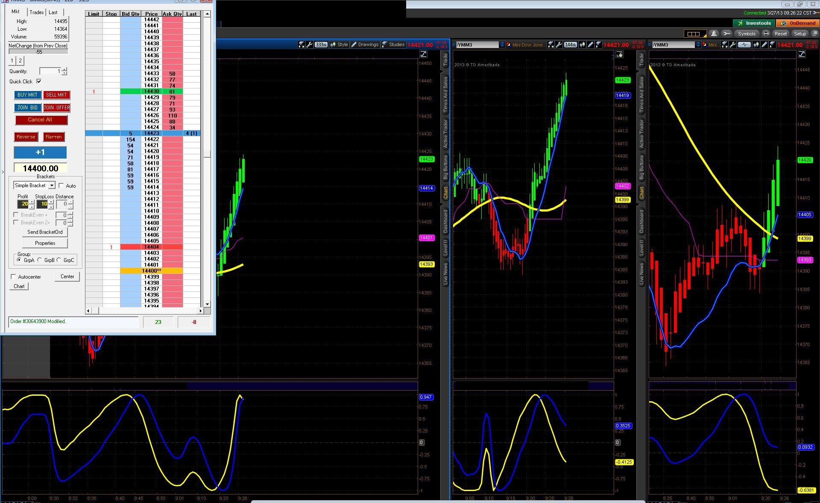Image resolution: width=820 pixels, height=503 pixels.
Task: Click the studies flask icon in right chart
Action: pyautogui.click(x=772, y=44)
